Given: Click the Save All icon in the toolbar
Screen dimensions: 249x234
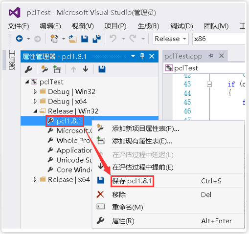Looking at the screenshot, I should point(97,39).
